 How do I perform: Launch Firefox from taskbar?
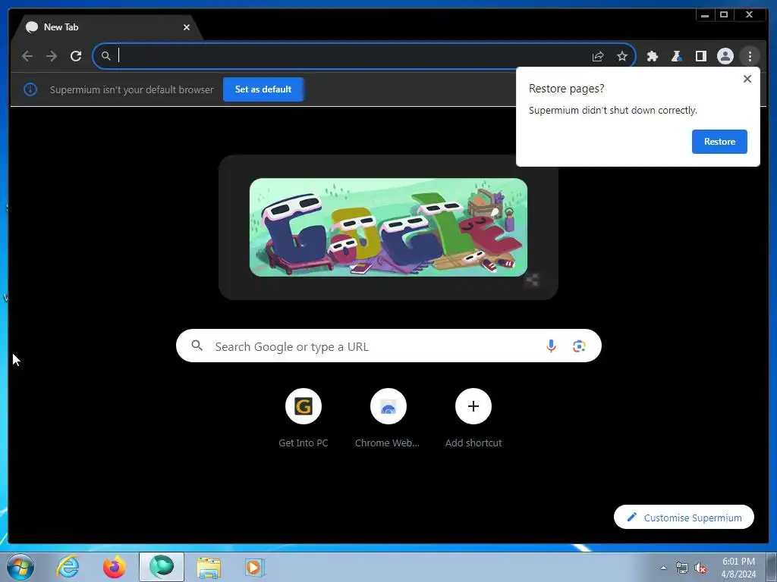(x=115, y=567)
